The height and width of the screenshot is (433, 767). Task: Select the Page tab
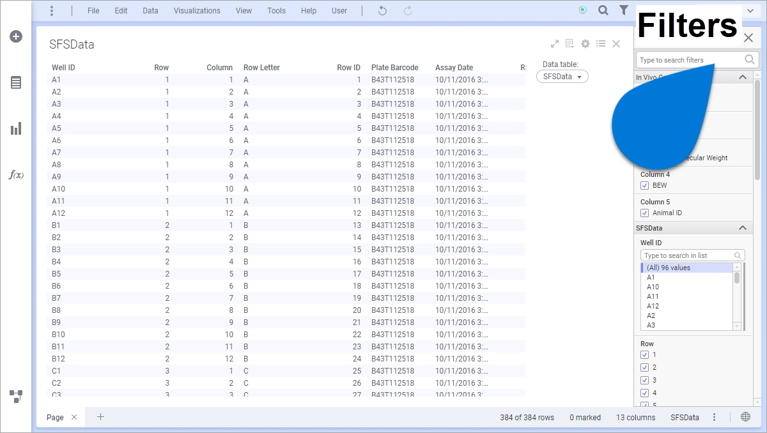coord(55,417)
